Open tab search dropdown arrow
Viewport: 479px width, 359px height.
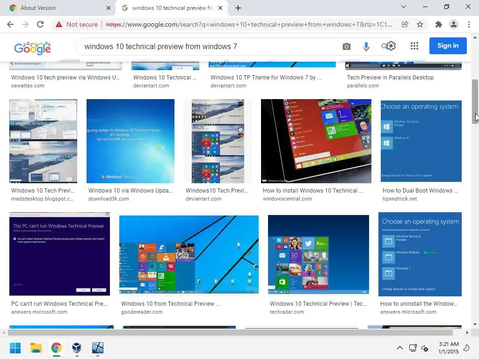404,7
